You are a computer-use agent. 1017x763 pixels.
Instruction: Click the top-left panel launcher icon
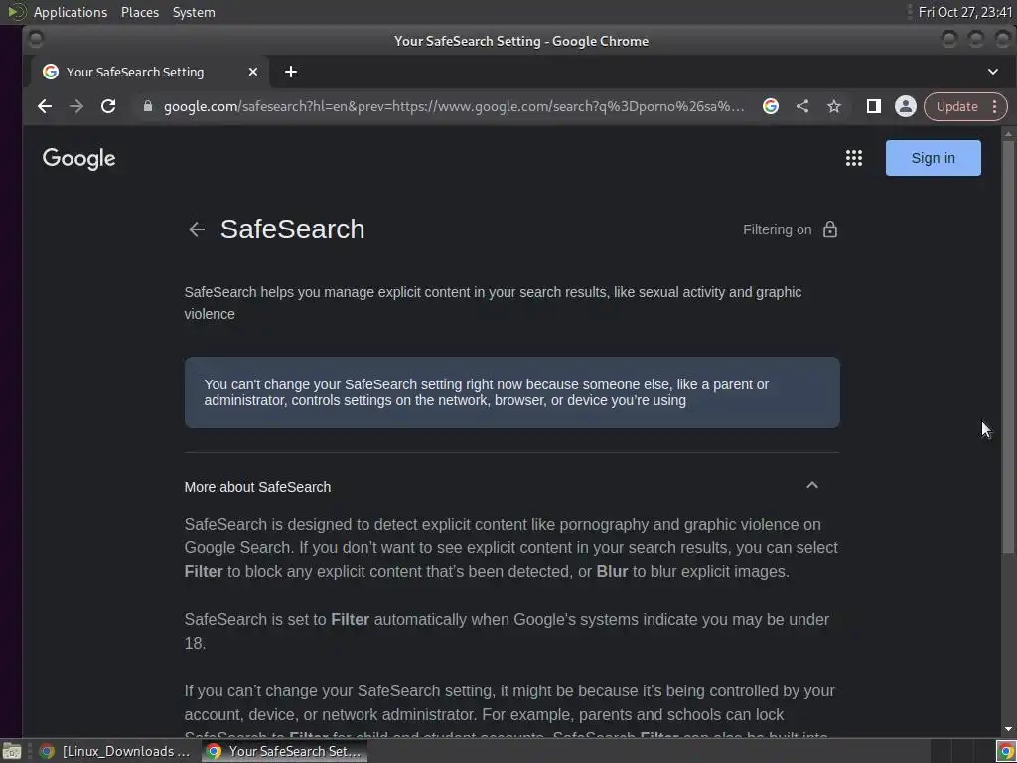[16, 12]
